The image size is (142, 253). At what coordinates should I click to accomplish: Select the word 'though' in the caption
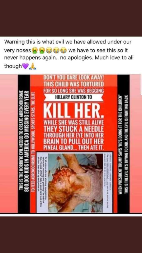coord(13,66)
